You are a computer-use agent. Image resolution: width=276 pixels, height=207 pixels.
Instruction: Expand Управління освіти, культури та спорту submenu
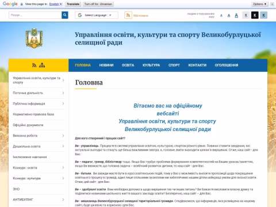point(63,80)
